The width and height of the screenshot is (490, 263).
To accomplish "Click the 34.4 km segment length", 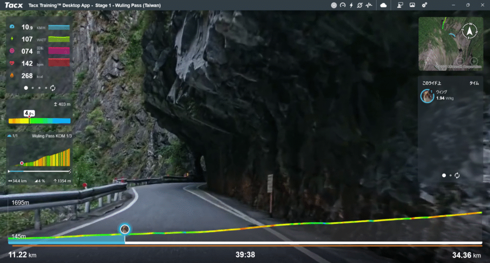I will (x=18, y=181).
